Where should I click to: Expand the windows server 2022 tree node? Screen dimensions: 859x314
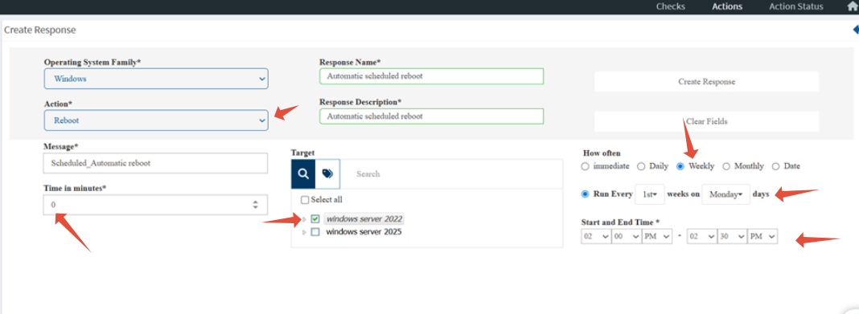point(305,219)
